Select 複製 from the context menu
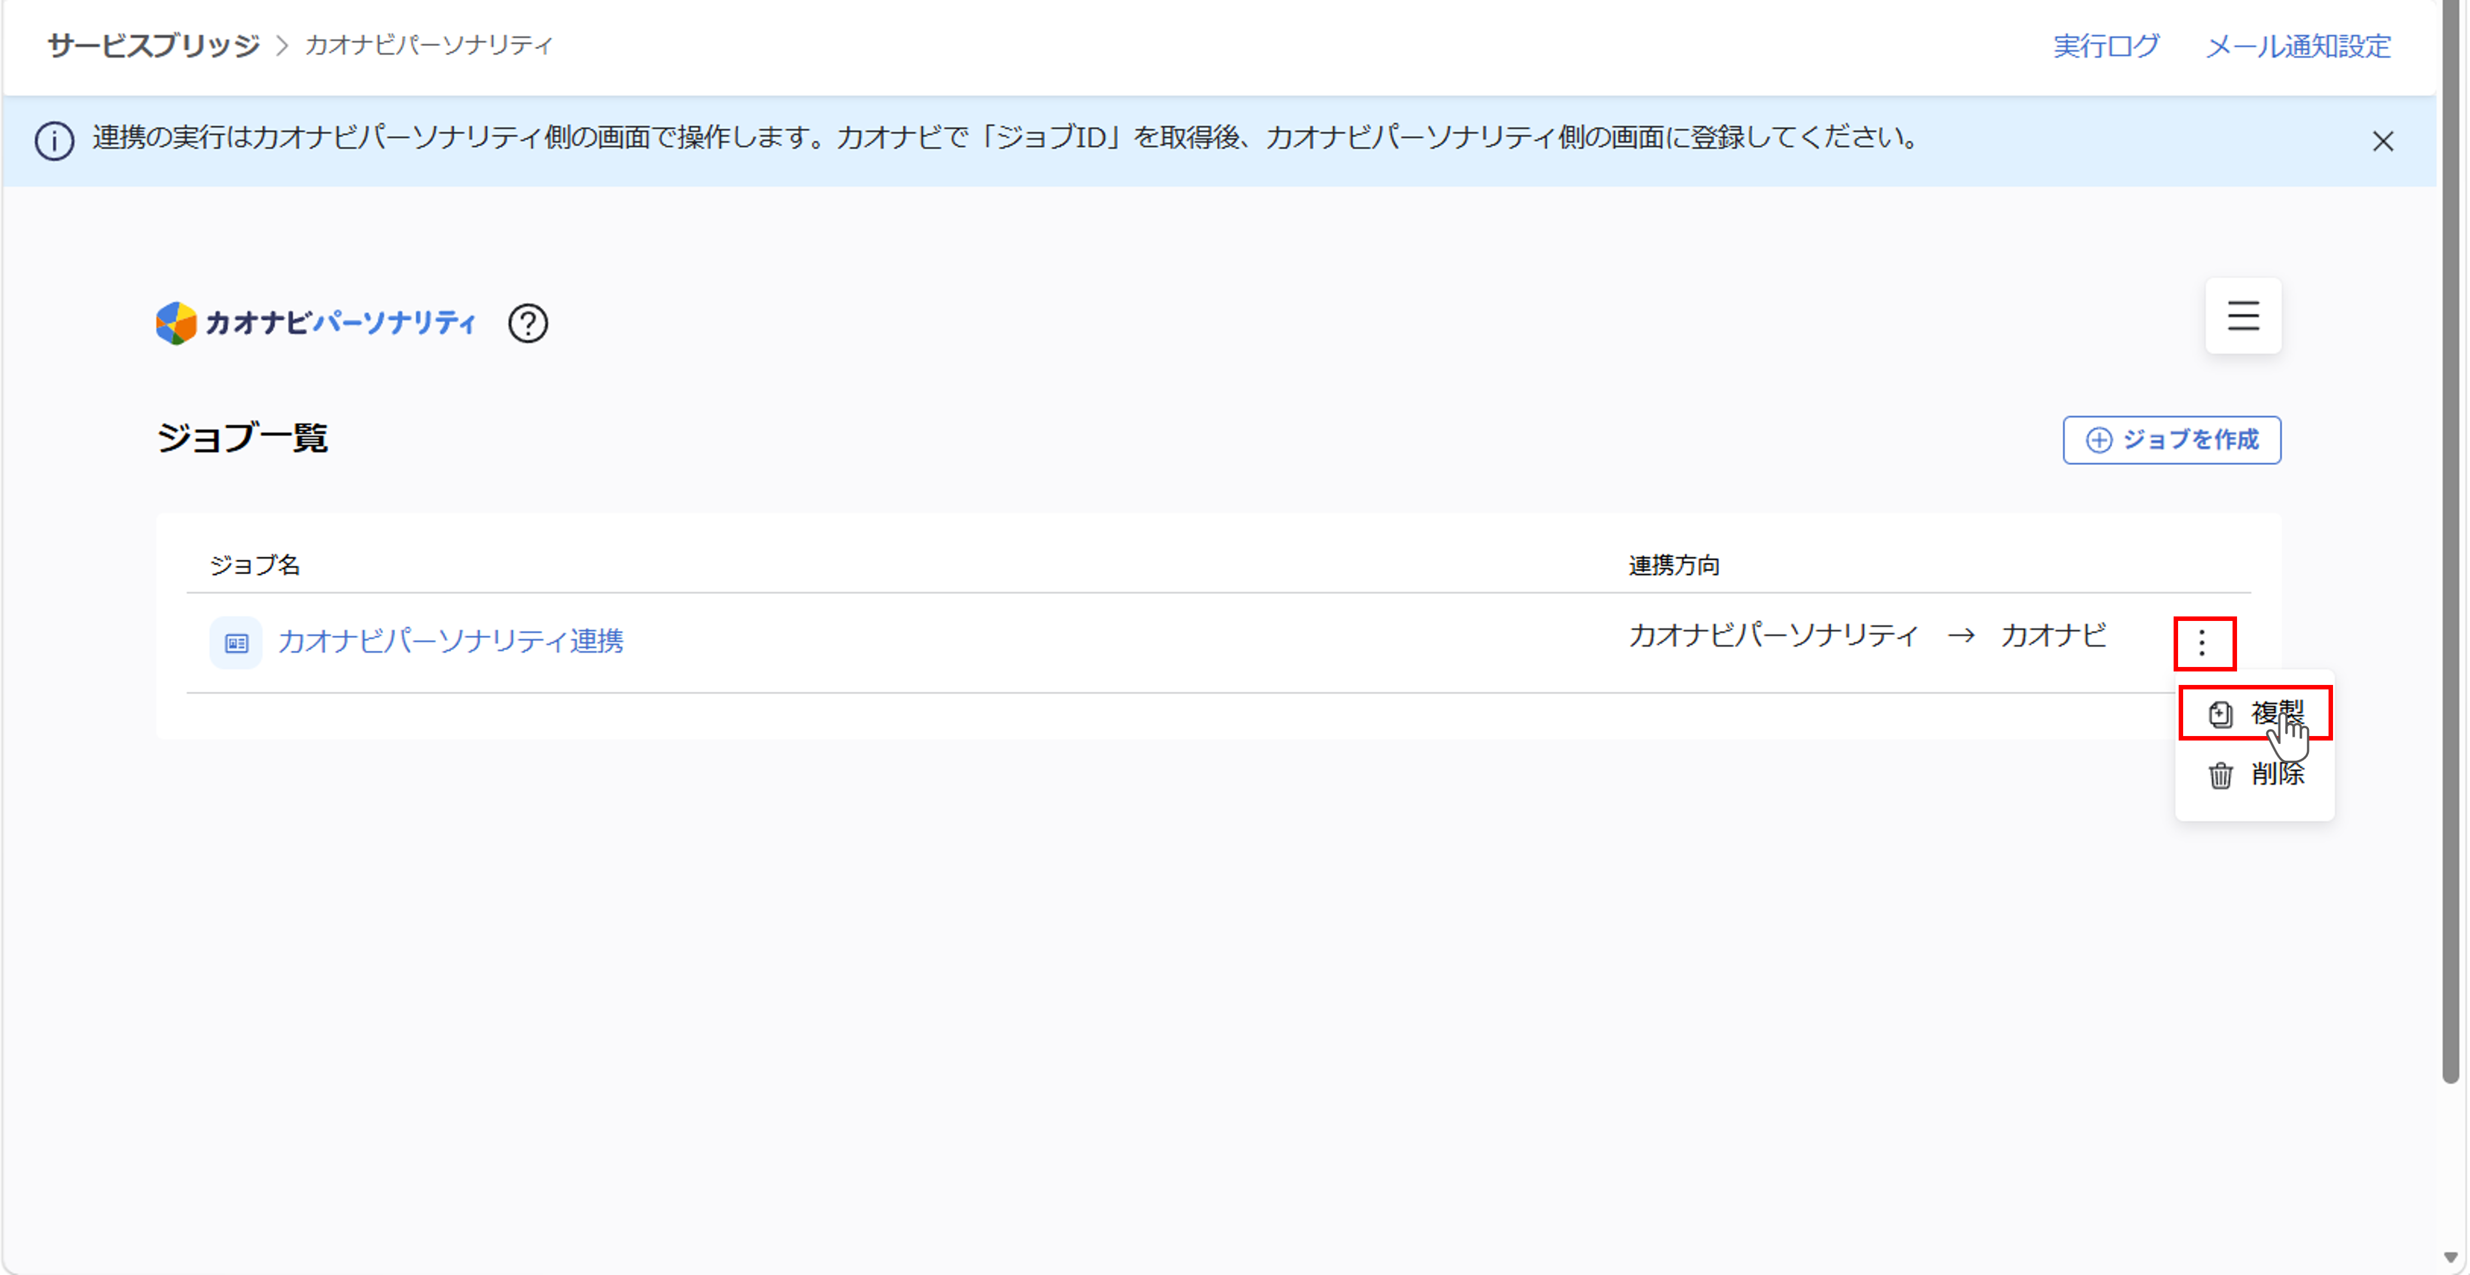 (2255, 713)
